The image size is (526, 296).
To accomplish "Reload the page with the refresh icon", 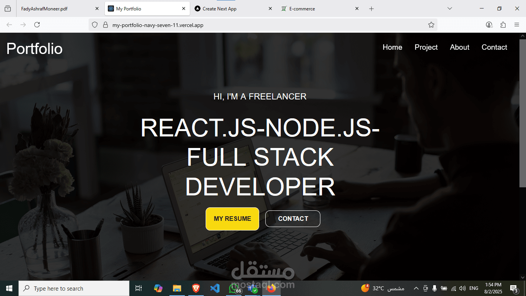I will pyautogui.click(x=37, y=25).
